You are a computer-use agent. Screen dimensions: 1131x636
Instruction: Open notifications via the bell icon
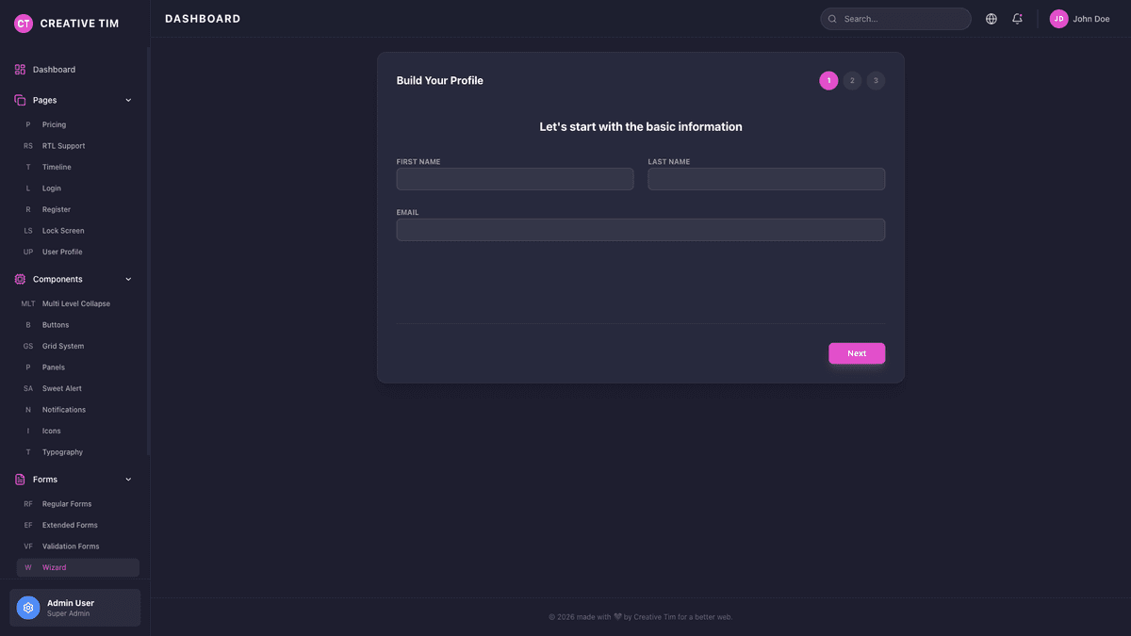point(1017,18)
